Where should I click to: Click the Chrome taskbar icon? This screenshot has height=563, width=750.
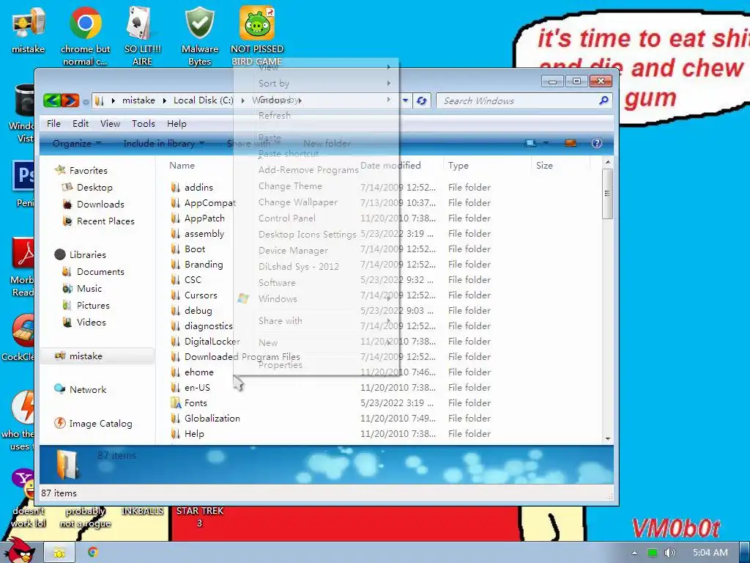(92, 552)
